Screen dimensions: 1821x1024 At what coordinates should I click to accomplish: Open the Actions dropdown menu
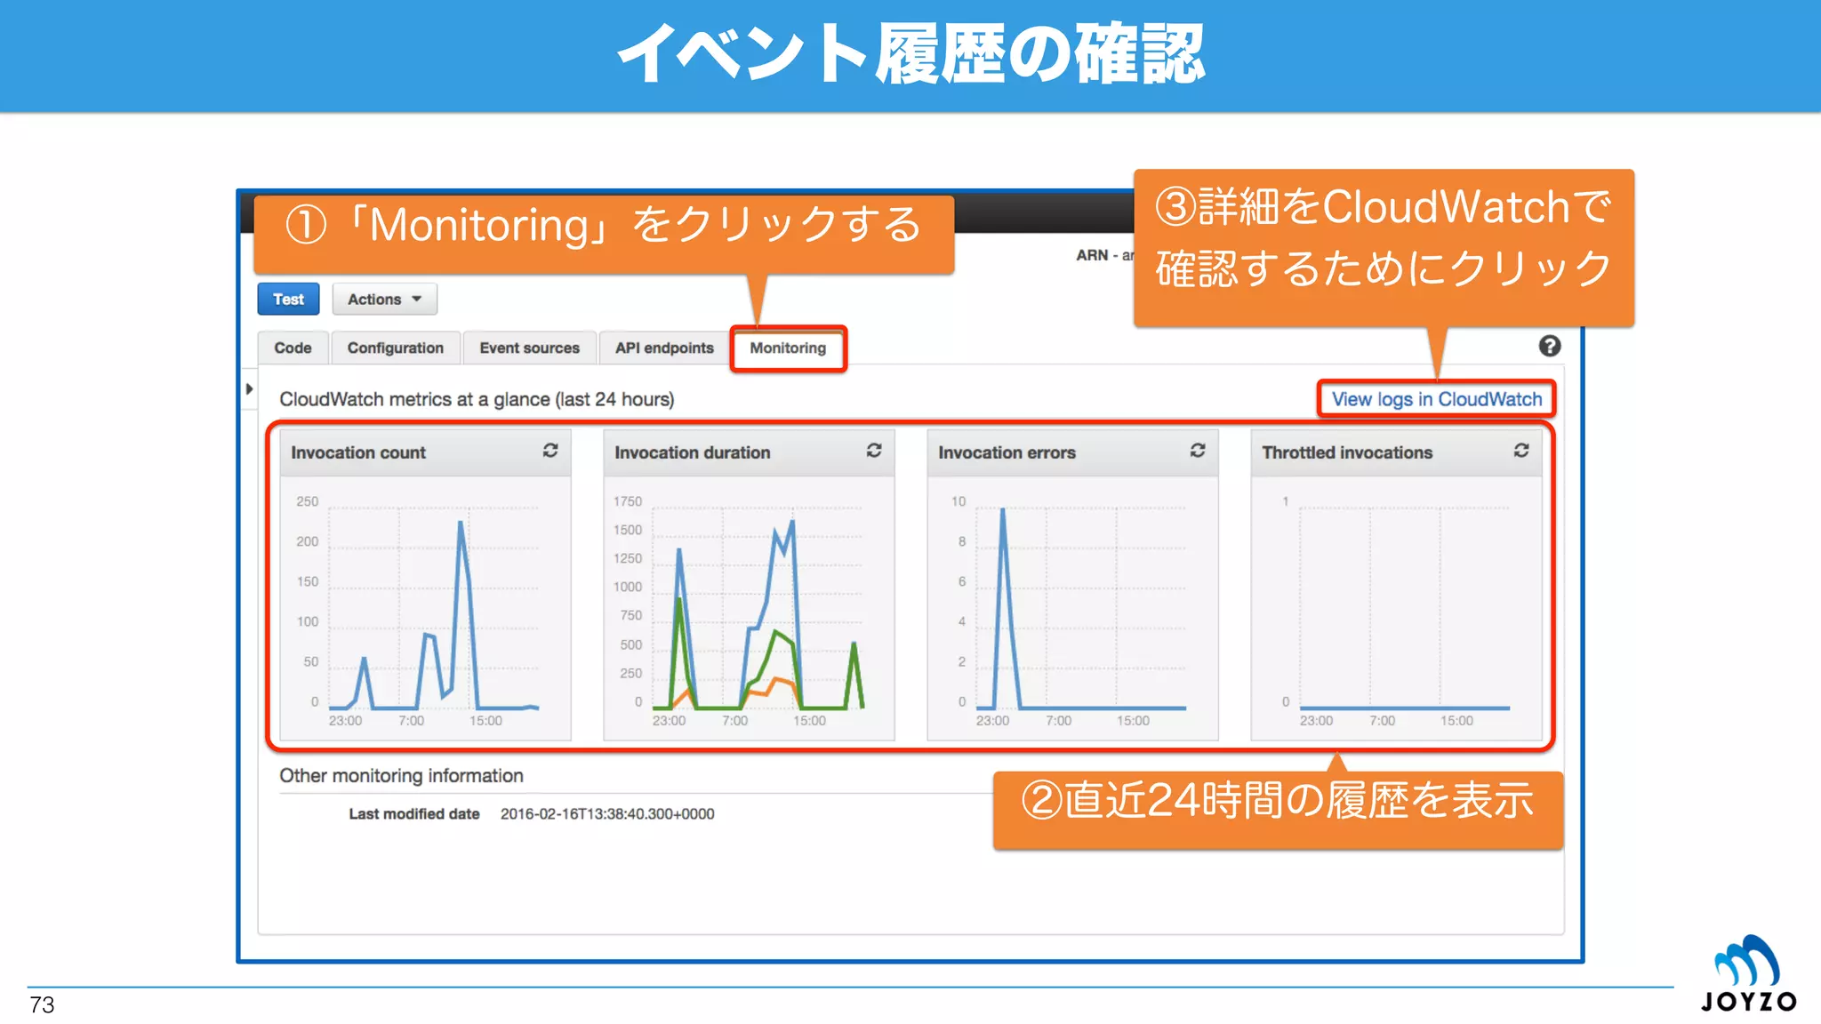coord(385,300)
